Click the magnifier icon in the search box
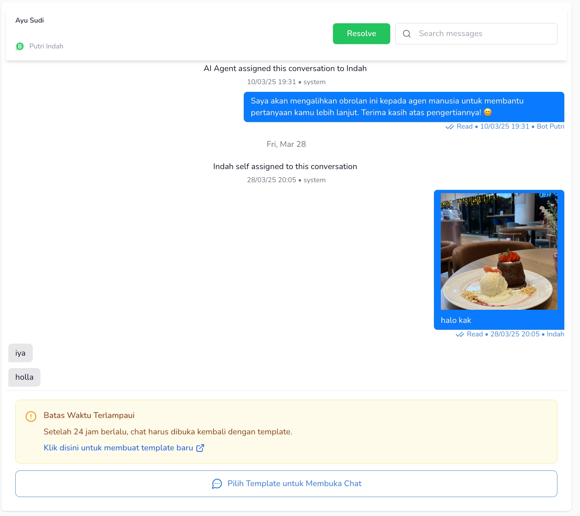 (407, 34)
